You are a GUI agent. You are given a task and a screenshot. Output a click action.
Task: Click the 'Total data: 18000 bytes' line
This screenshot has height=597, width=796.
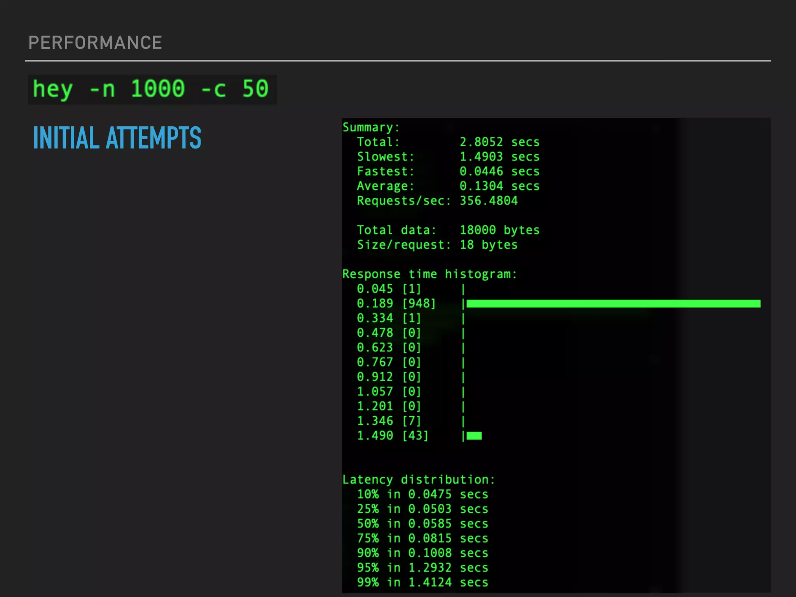point(448,230)
